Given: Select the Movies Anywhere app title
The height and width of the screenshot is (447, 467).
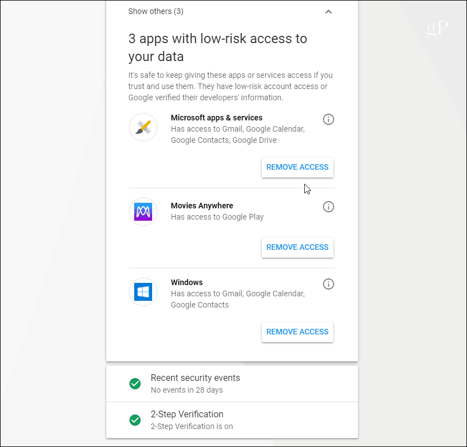Looking at the screenshot, I should point(202,206).
